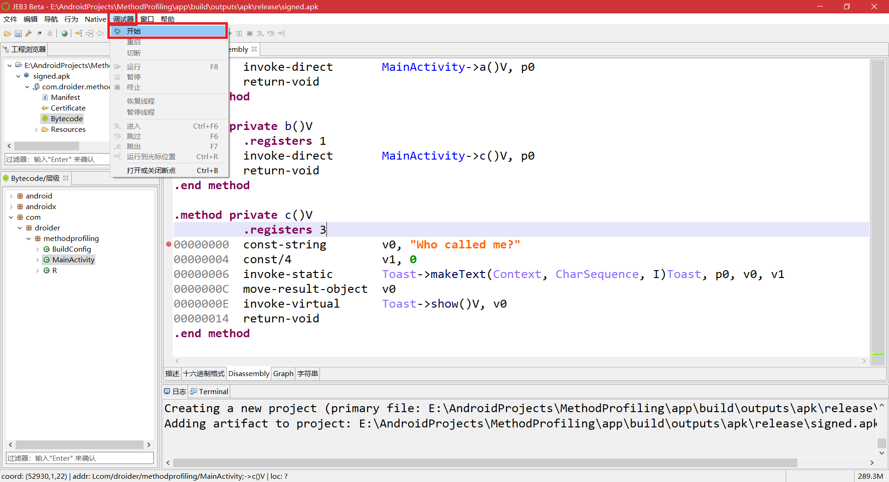Choose 开始 in the debugger menu
The width and height of the screenshot is (889, 482).
[x=168, y=31]
